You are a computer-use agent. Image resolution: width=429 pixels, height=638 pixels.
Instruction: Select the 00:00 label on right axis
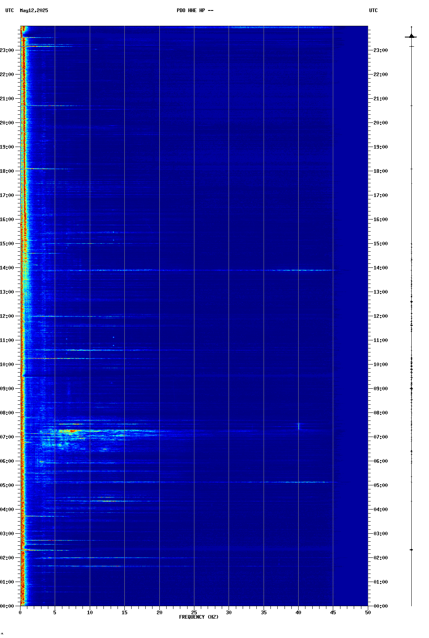pyautogui.click(x=381, y=606)
